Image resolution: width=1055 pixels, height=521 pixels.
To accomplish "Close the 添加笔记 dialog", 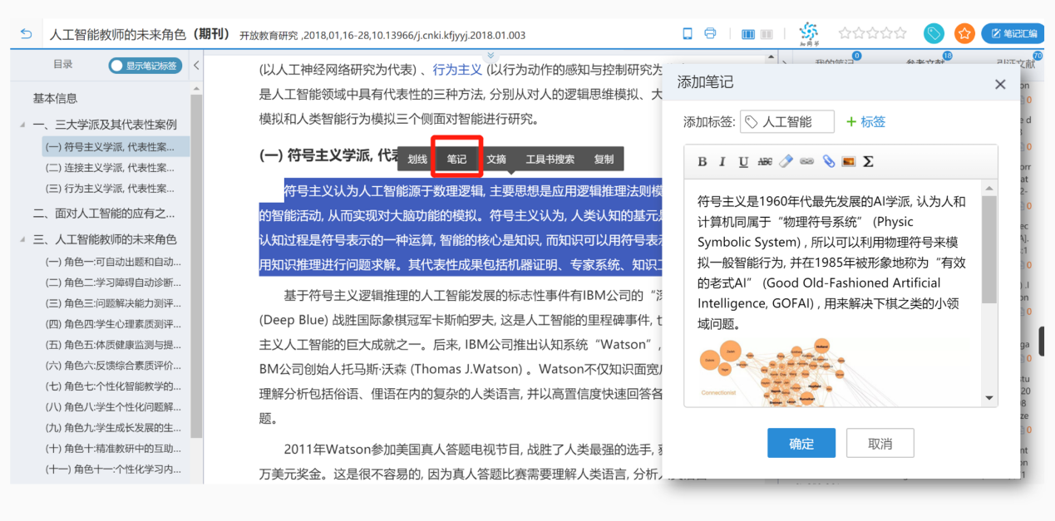I will pyautogui.click(x=1000, y=84).
